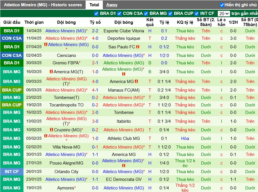The image size is (258, 192).
Task: Open Tocantinopolis TO team link
Action: [x=66, y=105]
